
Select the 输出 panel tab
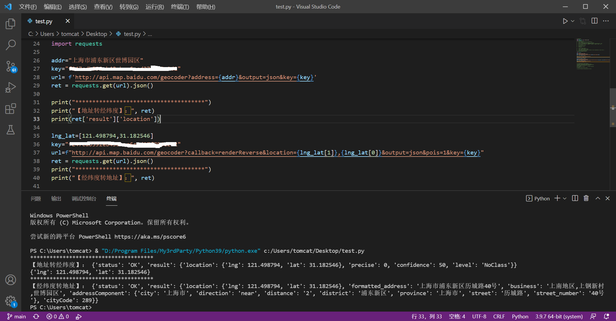tap(56, 199)
